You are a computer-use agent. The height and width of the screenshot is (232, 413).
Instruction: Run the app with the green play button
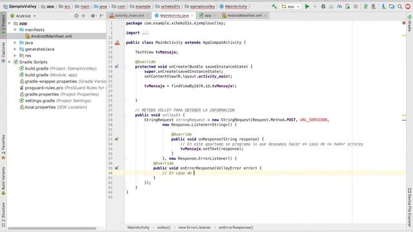click(x=307, y=6)
